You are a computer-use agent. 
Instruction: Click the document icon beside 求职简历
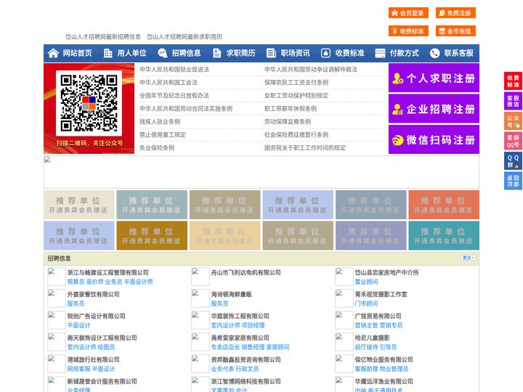216,53
